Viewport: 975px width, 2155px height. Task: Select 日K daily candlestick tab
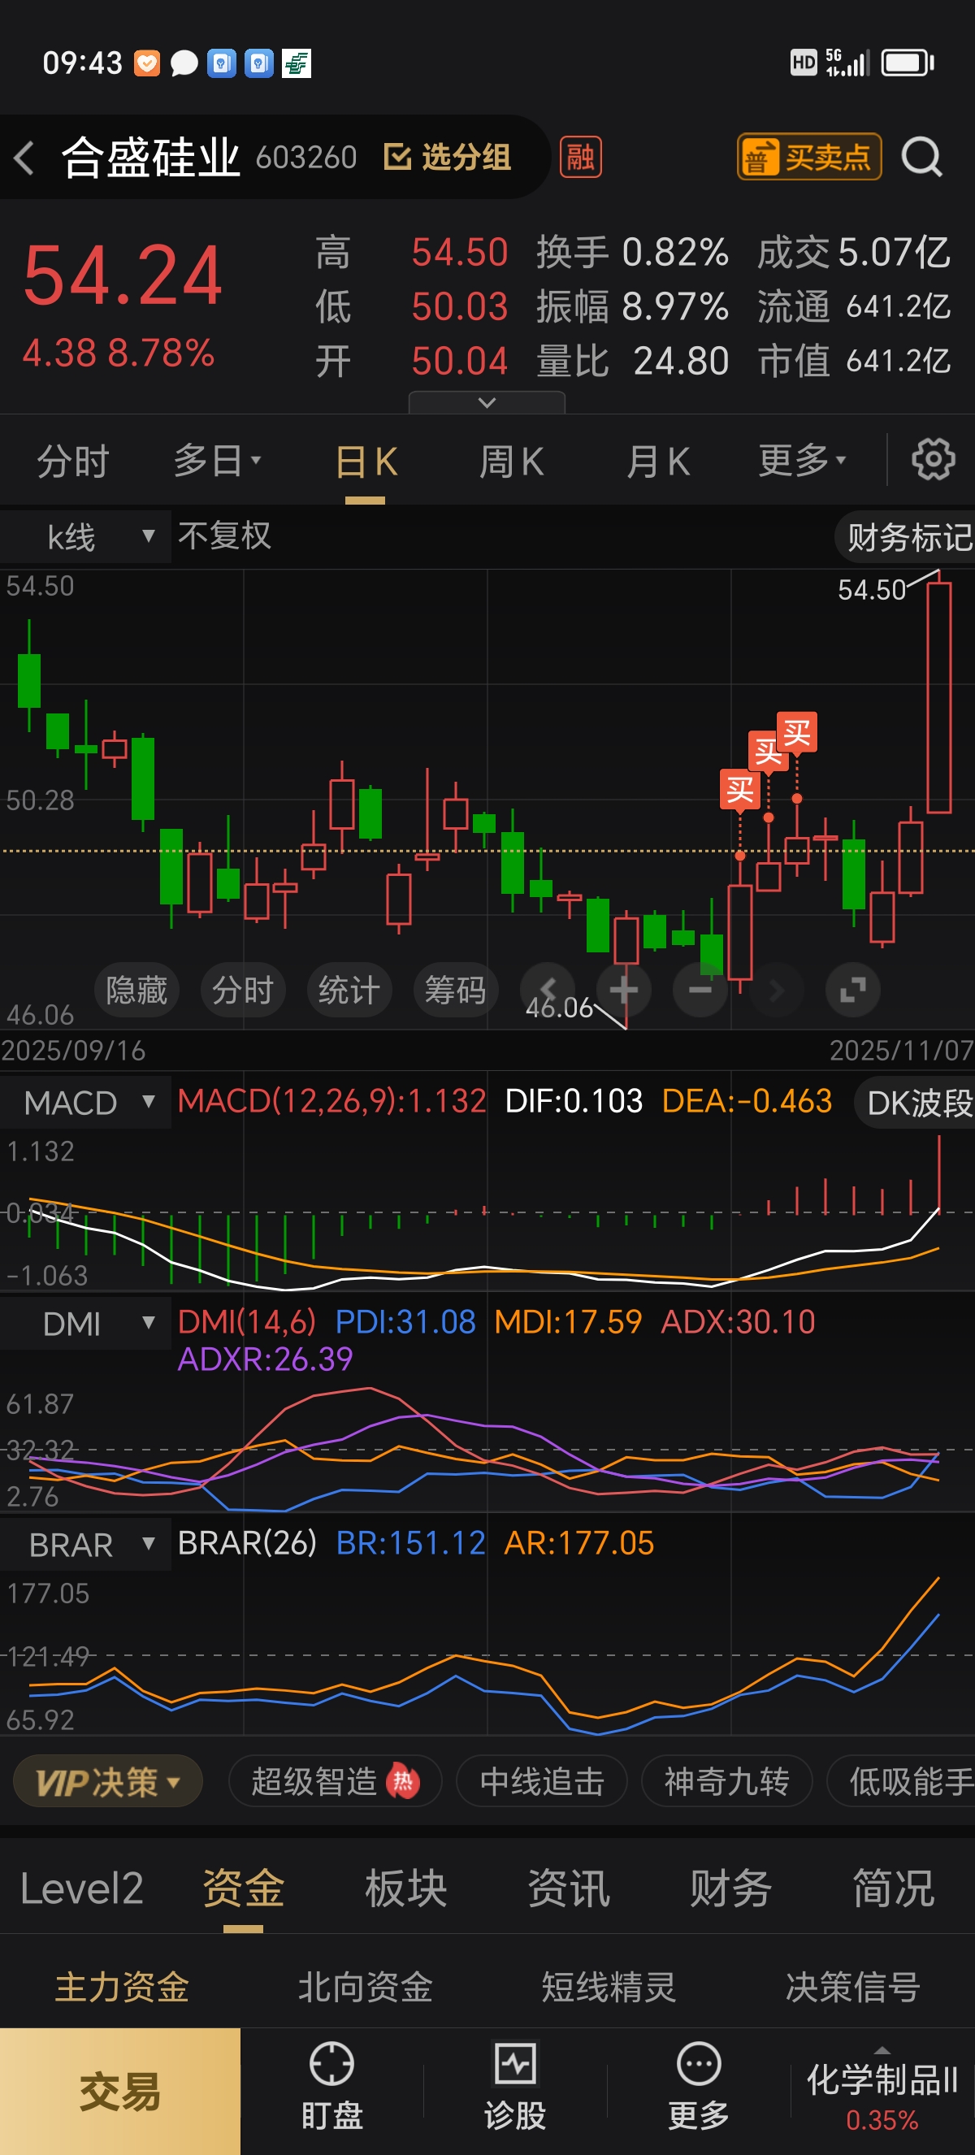click(x=366, y=462)
